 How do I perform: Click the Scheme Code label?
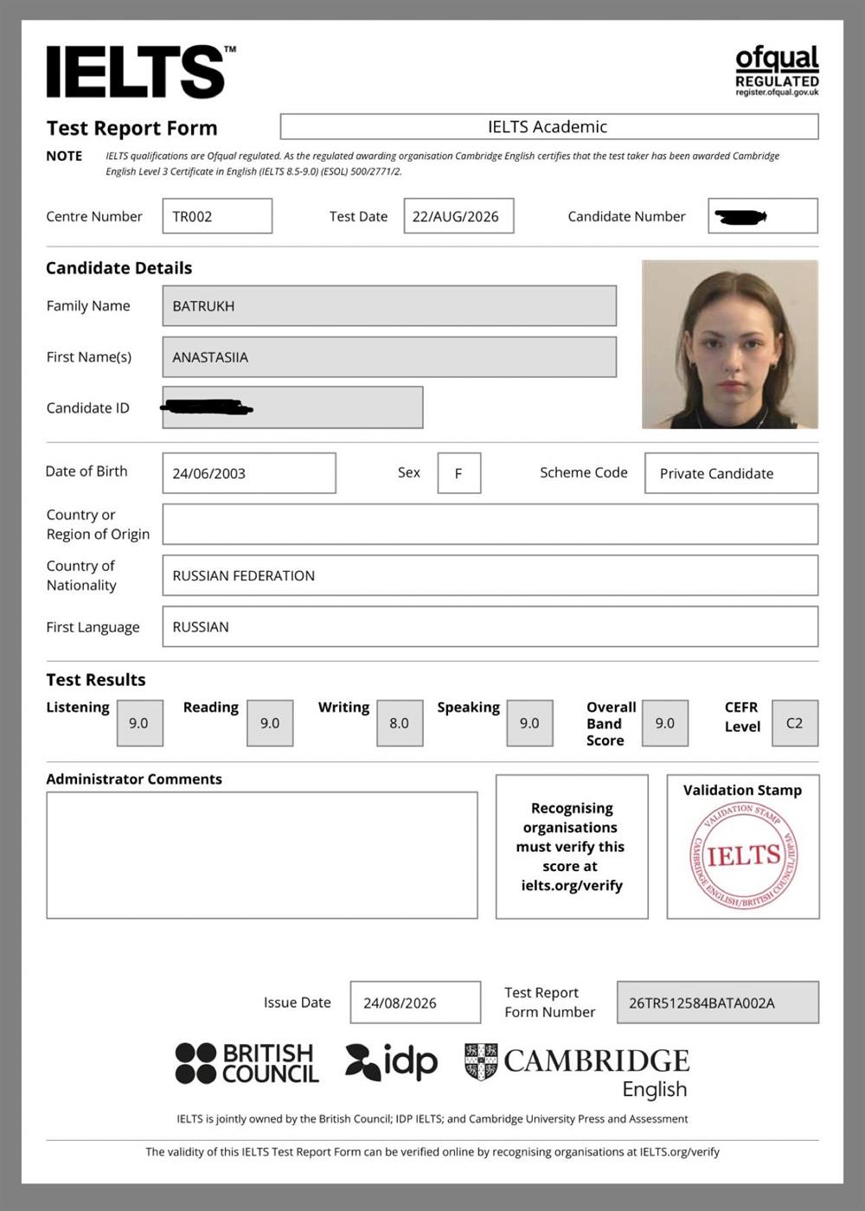[x=584, y=472]
